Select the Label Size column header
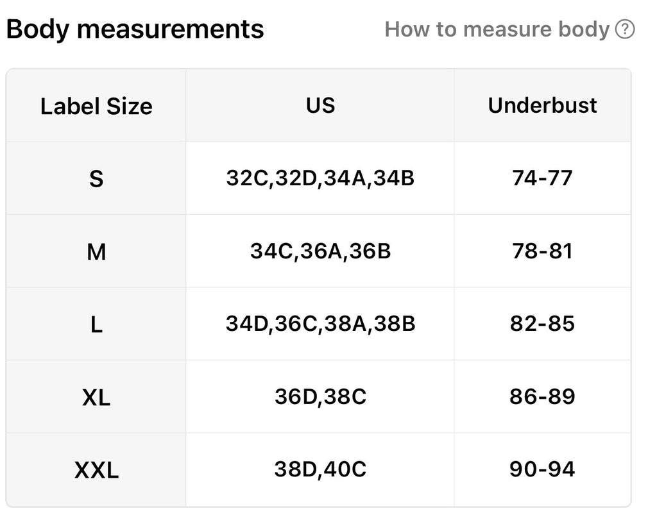 96,106
